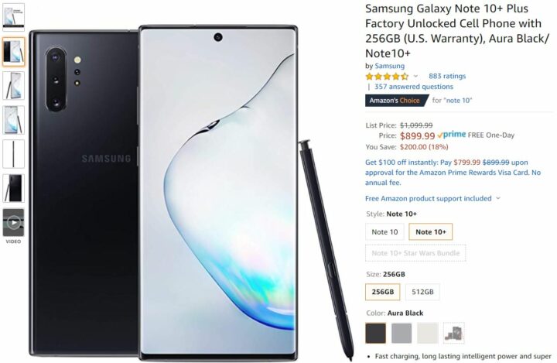Viewport: 557px width, 363px height.
Task: Select the highlighted second image thumbnail
Action: click(13, 52)
